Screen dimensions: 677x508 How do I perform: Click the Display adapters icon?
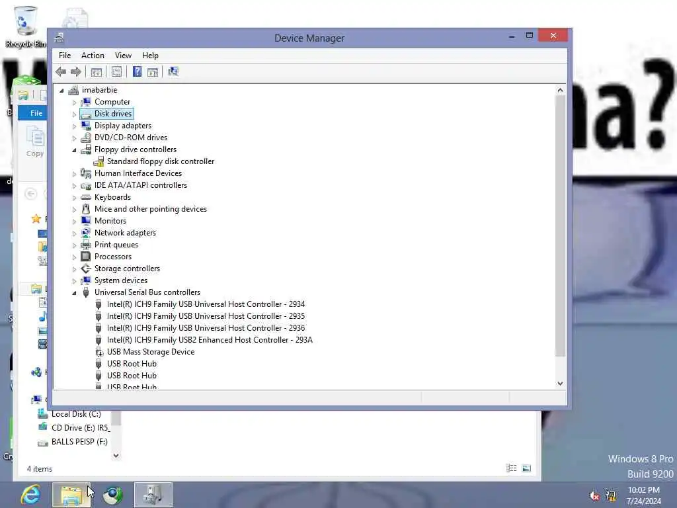pos(86,126)
